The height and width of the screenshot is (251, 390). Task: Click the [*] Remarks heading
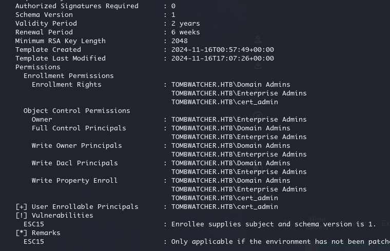coord(38,233)
